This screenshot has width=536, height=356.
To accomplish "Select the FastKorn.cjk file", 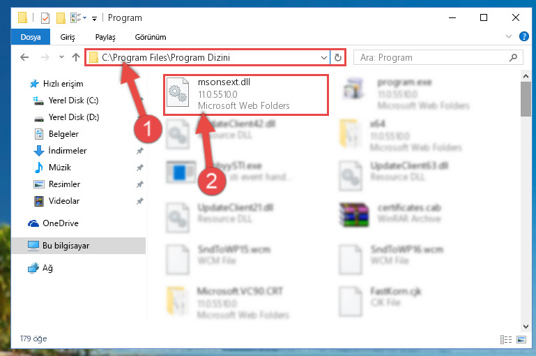I will tap(380, 302).
